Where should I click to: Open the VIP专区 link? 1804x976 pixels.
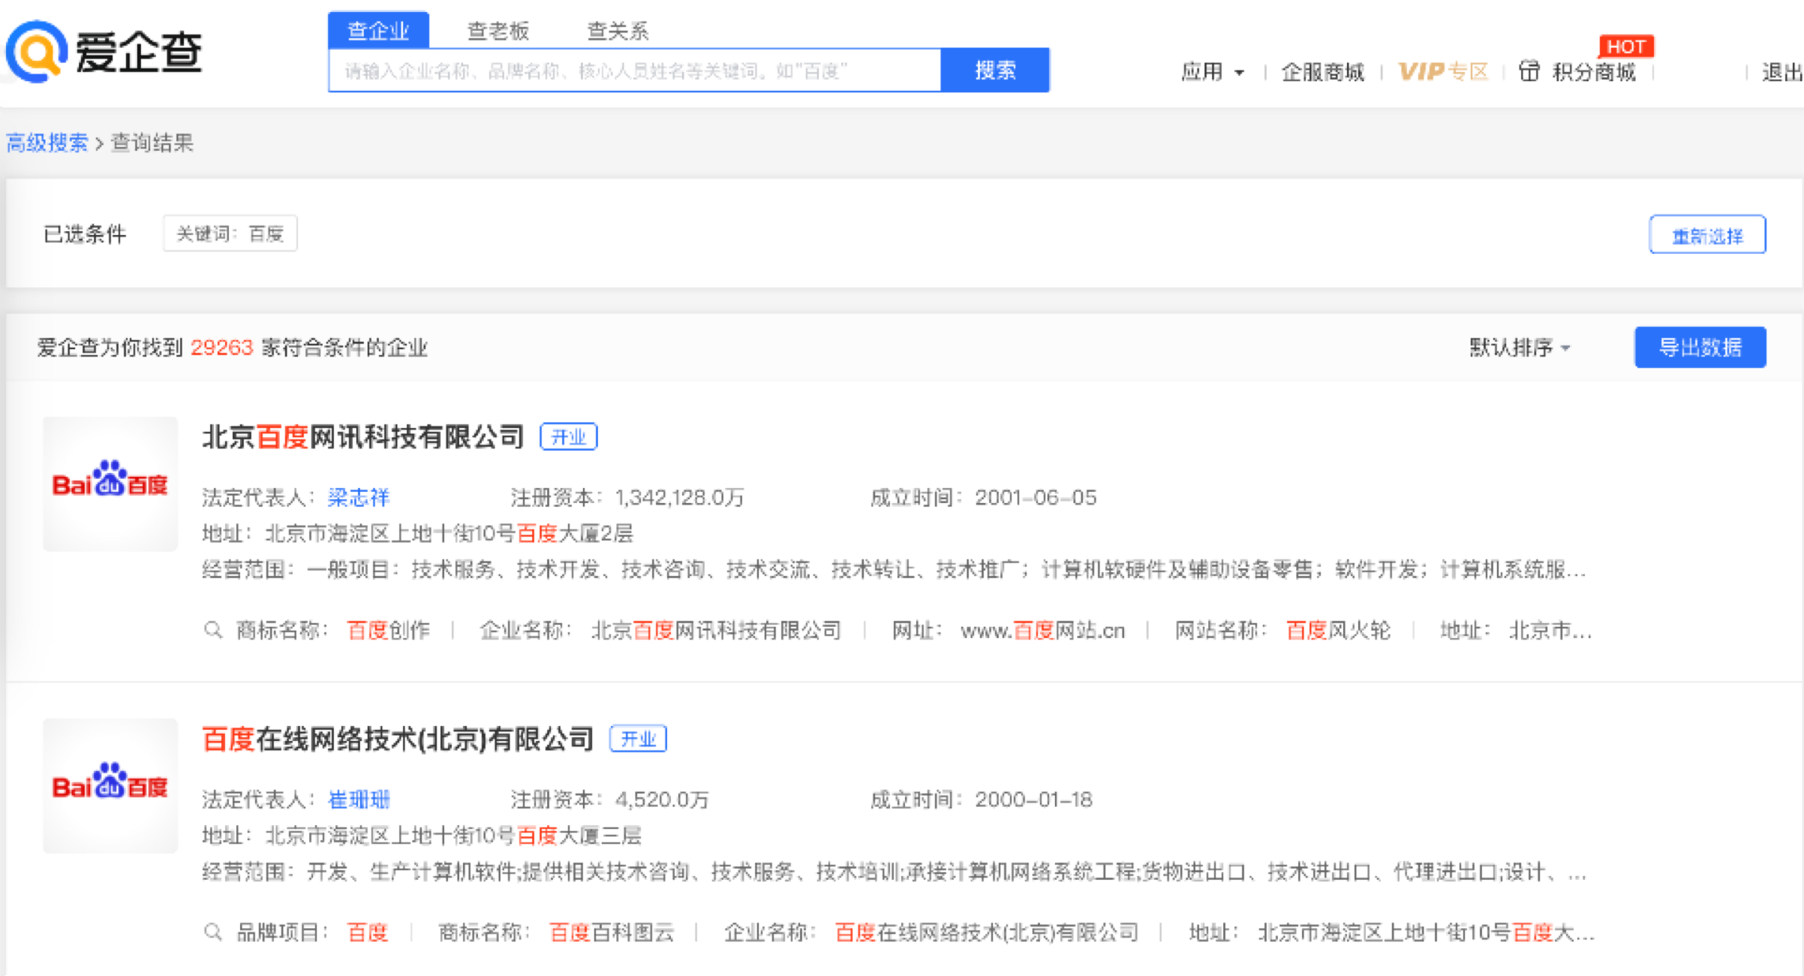coord(1443,72)
